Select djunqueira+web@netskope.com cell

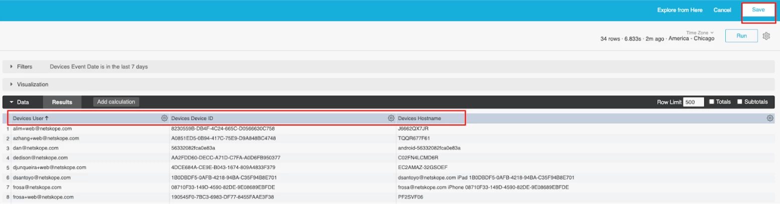[50, 167]
